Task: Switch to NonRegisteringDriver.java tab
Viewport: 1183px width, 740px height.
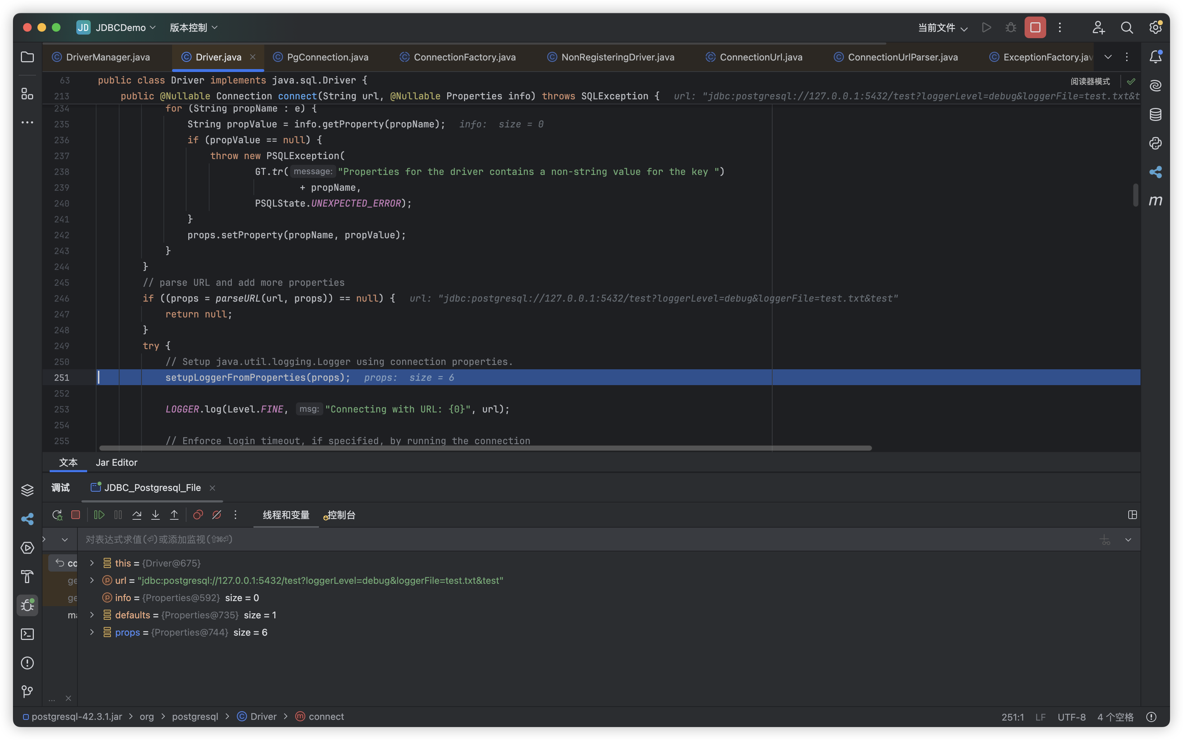Action: pyautogui.click(x=617, y=57)
